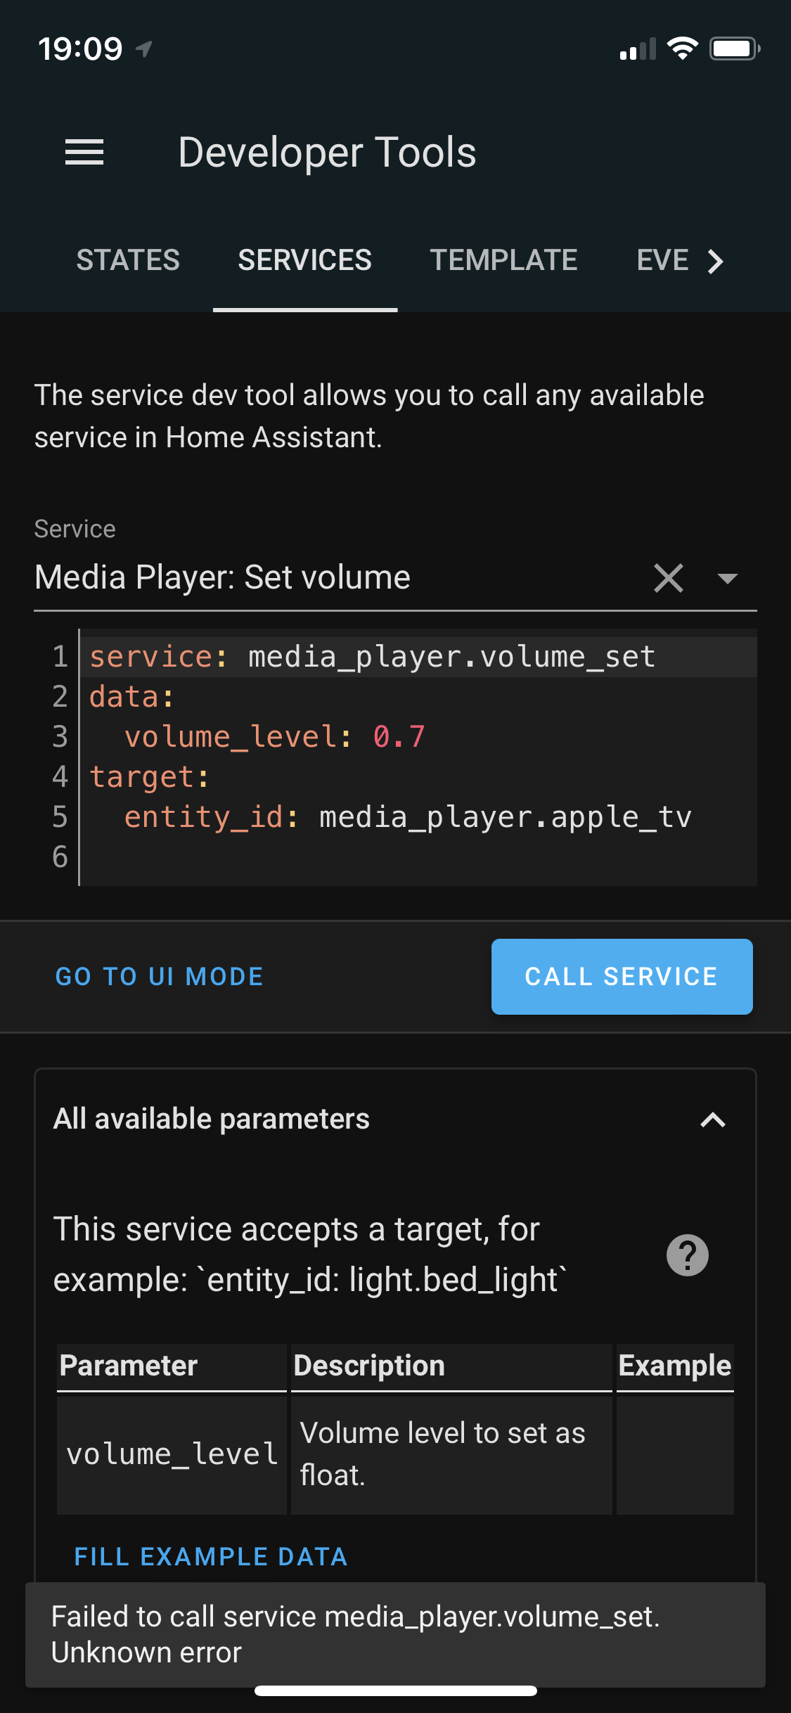
Task: Click FILL EXAMPLE DATA
Action: [x=210, y=1556]
